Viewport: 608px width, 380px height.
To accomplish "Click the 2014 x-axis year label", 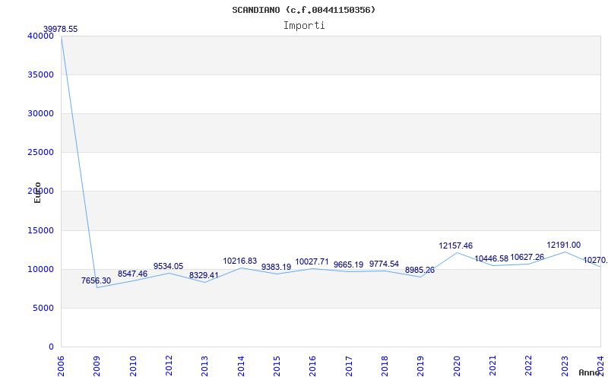I will pyautogui.click(x=241, y=366).
